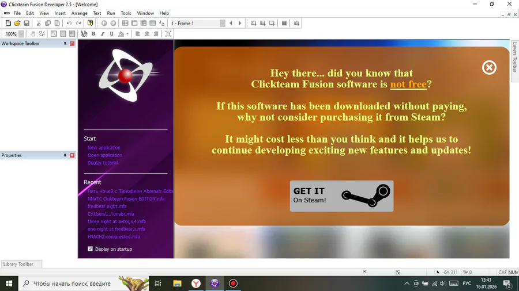
Task: Click the Stop square icon
Action: pyautogui.click(x=284, y=23)
